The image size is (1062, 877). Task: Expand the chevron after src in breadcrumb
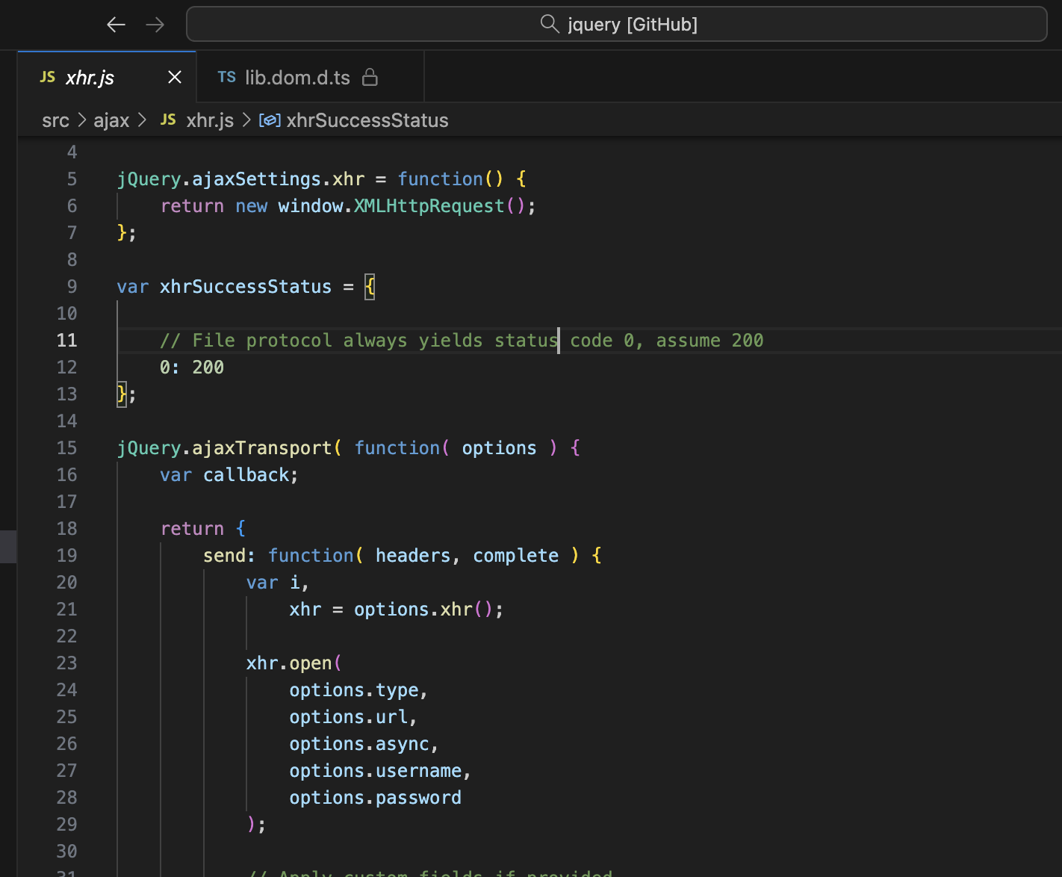click(x=81, y=120)
